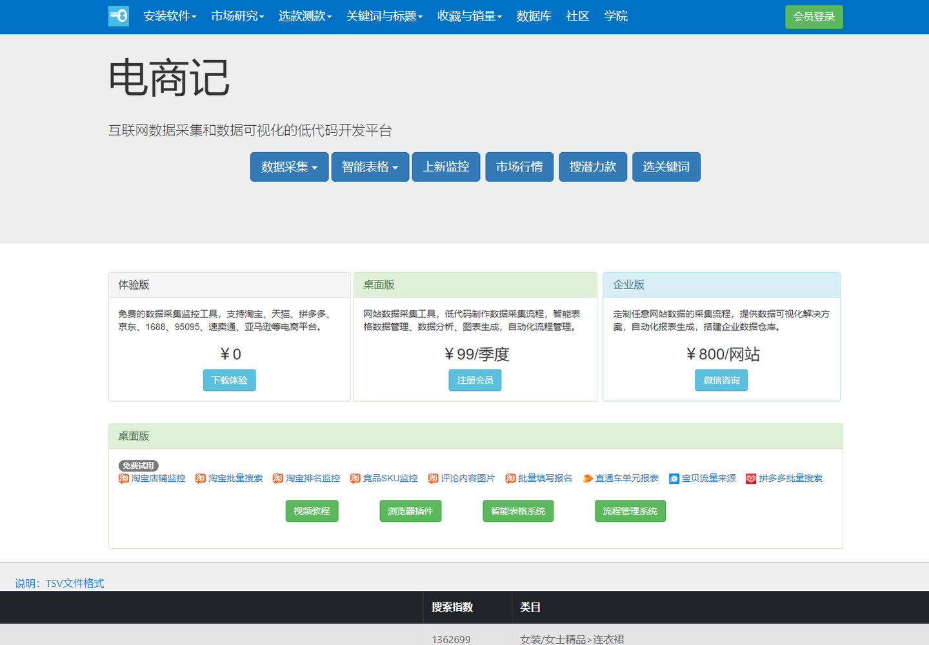The height and width of the screenshot is (645, 929).
Task: Click the blue icon beside 宝贝流量来源
Action: click(x=674, y=479)
